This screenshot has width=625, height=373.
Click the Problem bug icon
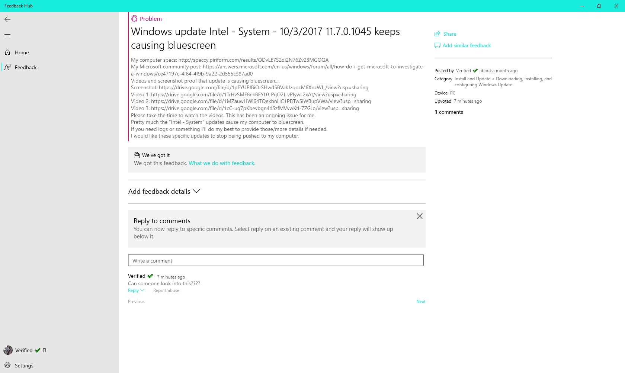point(134,19)
